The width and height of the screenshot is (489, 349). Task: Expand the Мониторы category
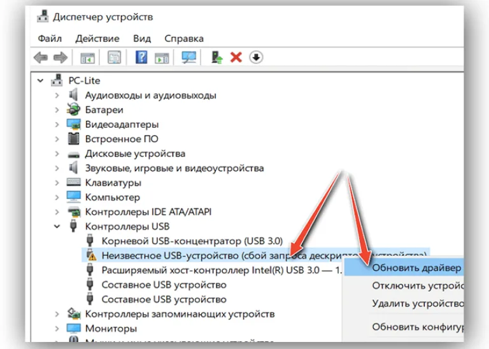click(57, 329)
